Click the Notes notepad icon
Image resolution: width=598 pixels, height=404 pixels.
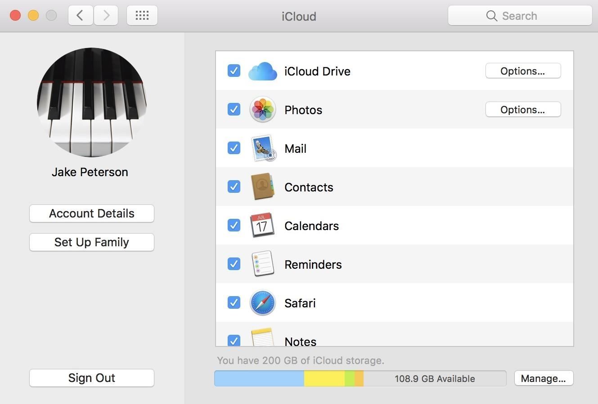[x=262, y=338]
